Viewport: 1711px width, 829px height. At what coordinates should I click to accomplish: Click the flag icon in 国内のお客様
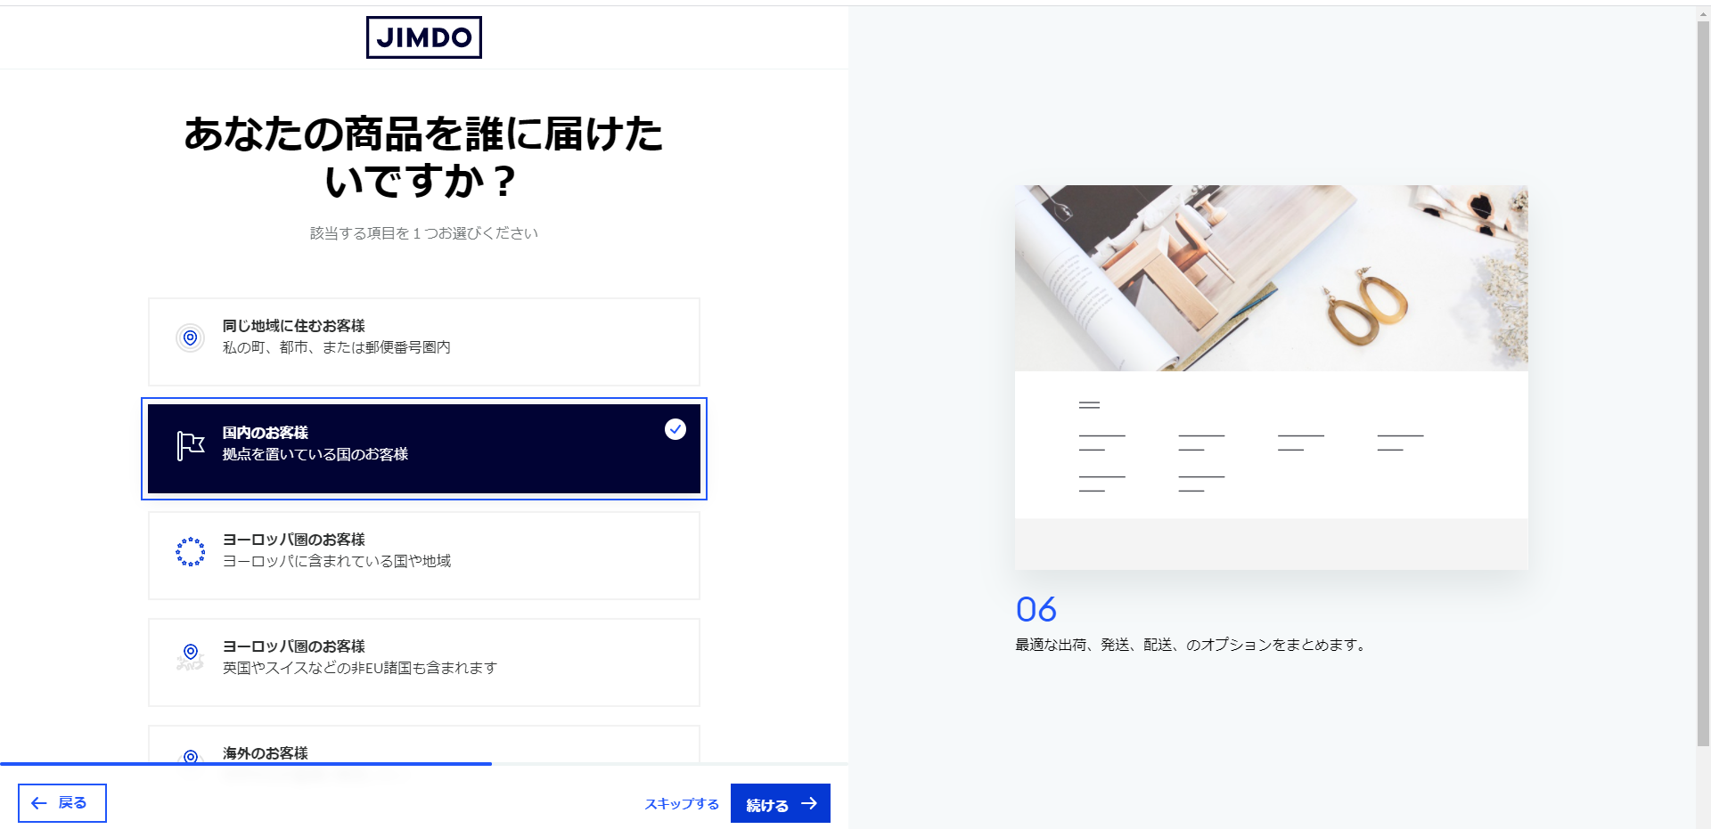[191, 445]
